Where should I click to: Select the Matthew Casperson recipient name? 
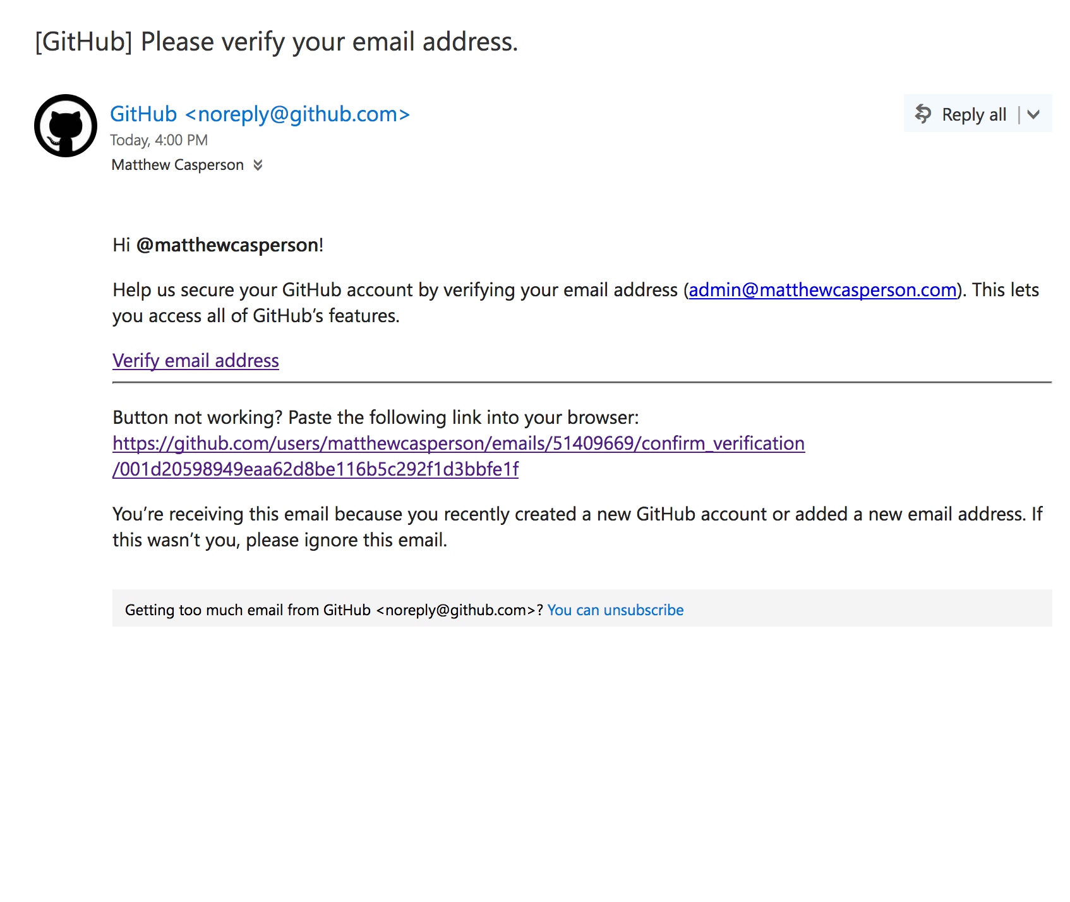coord(177,165)
